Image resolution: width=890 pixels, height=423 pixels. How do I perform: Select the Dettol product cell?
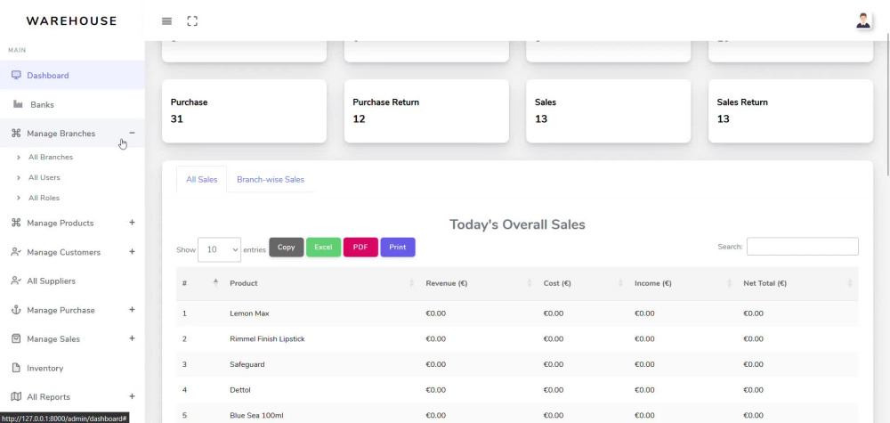click(x=321, y=390)
